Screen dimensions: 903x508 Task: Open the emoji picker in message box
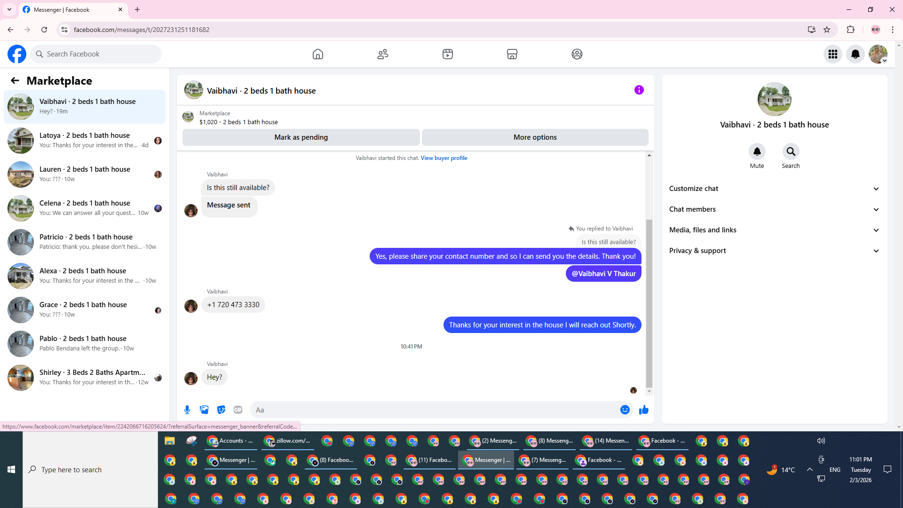(625, 410)
